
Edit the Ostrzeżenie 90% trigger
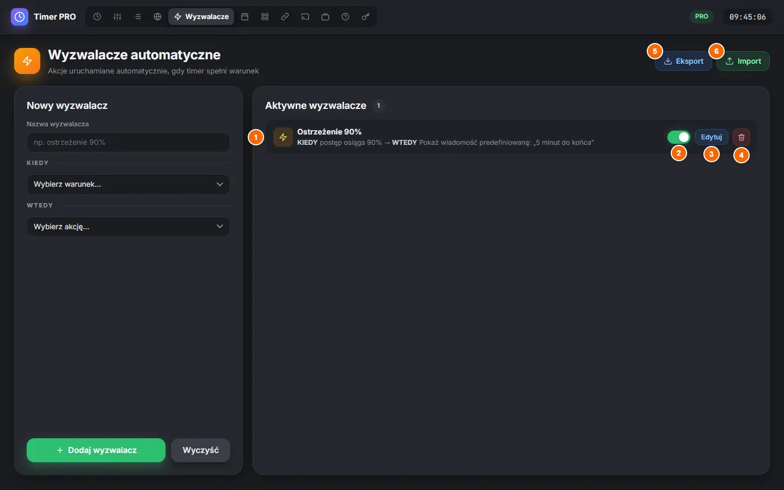[712, 137]
